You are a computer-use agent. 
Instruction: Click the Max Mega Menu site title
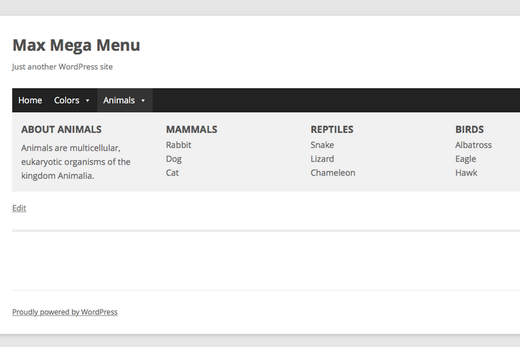76,46
